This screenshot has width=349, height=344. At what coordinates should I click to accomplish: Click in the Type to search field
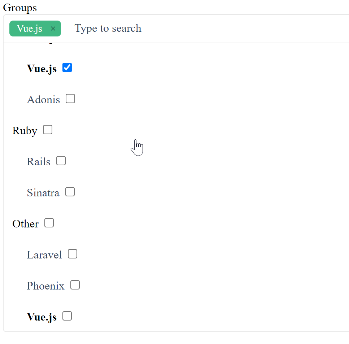(x=108, y=29)
